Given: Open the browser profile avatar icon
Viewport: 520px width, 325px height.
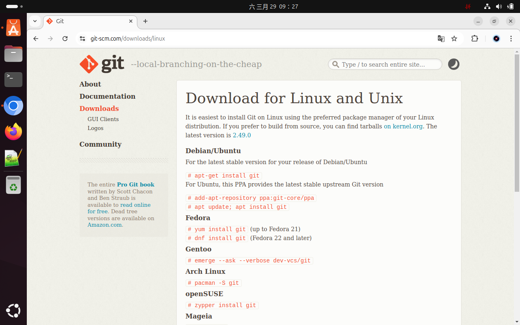Looking at the screenshot, I should 496,39.
